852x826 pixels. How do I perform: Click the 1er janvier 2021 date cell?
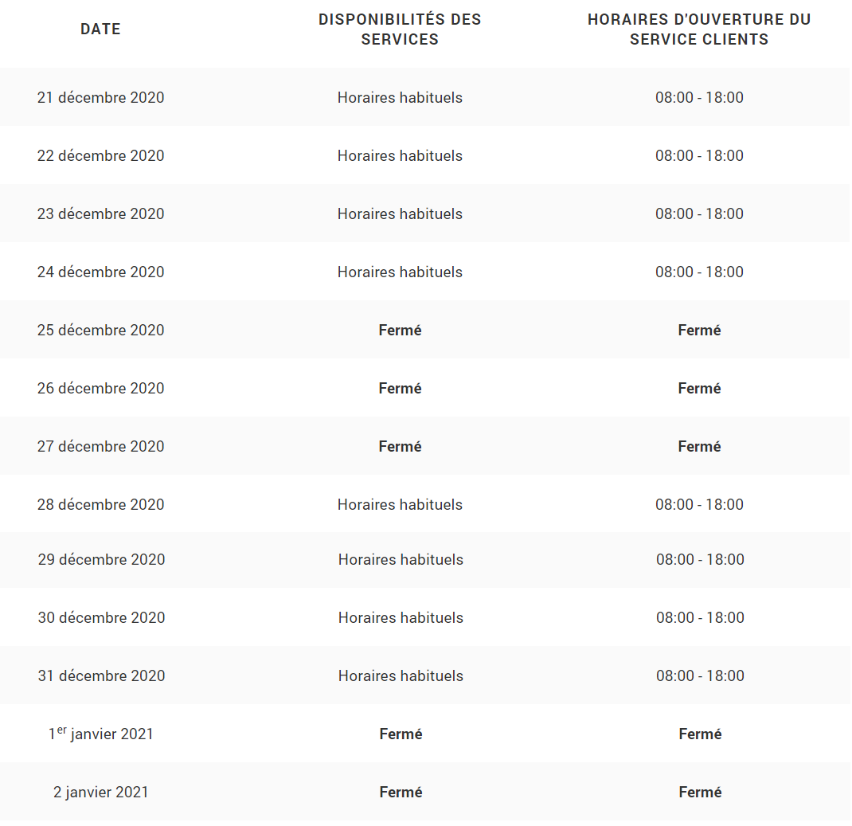coord(100,734)
